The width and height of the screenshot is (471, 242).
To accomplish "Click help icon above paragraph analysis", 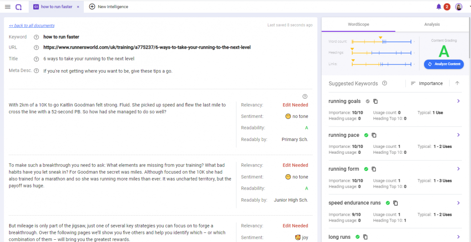I will tap(305, 96).
